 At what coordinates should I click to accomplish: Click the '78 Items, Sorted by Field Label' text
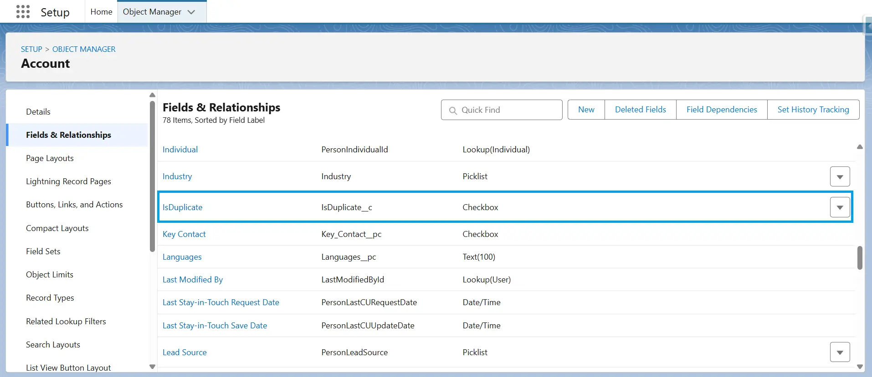[x=214, y=120]
